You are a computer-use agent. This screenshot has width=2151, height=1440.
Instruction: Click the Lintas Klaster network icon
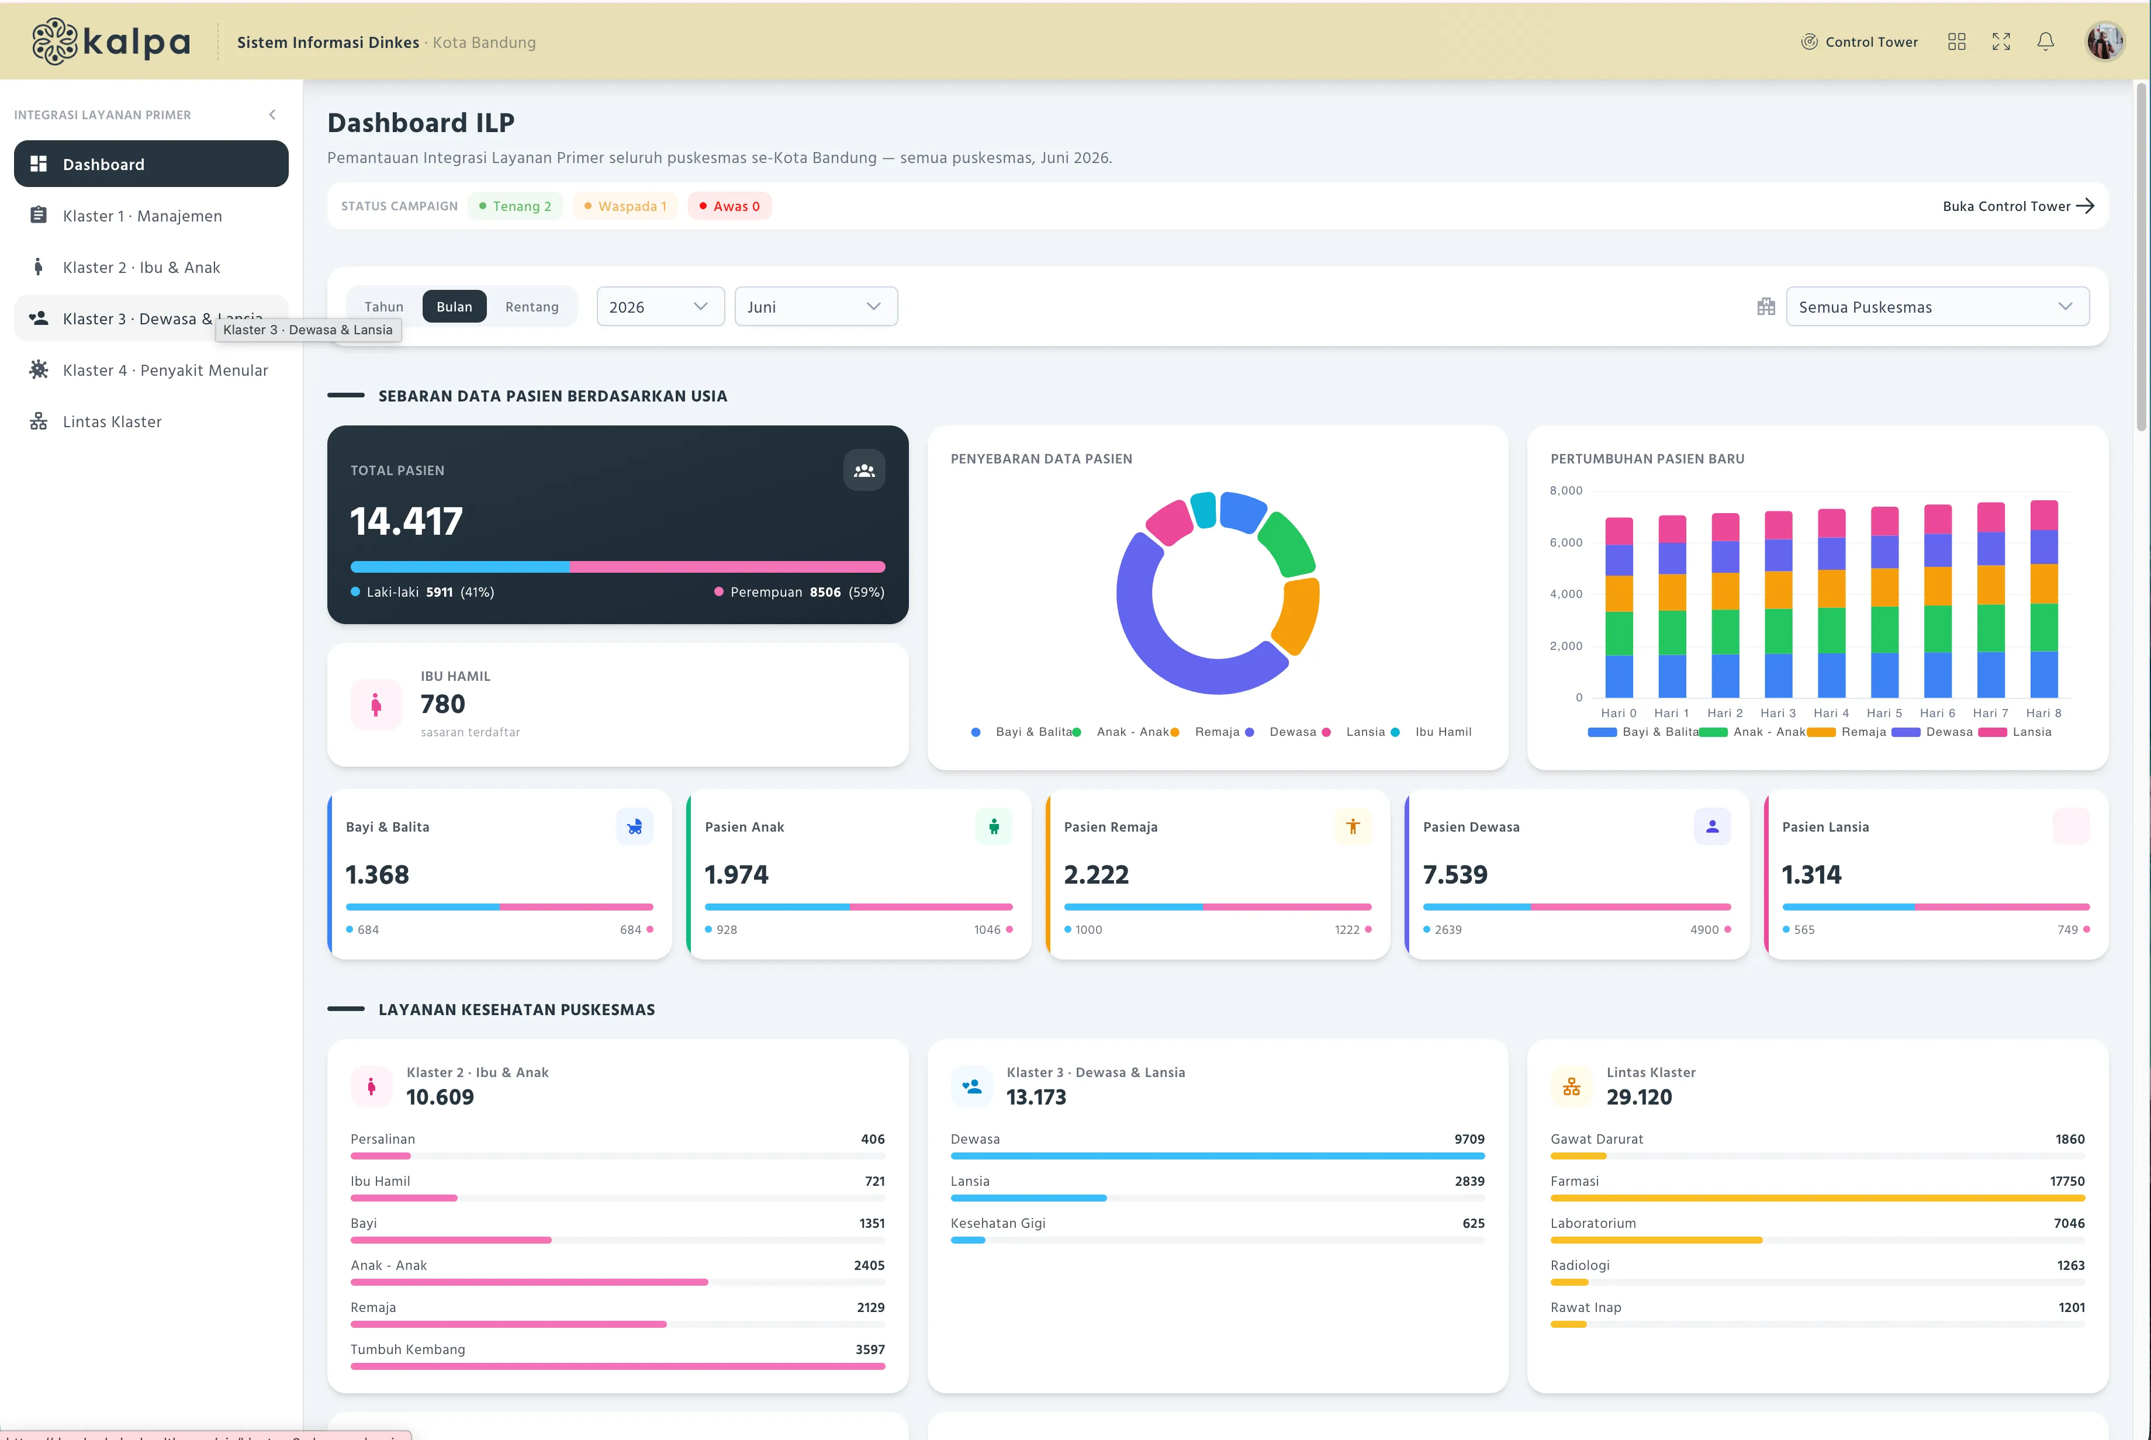click(x=39, y=421)
